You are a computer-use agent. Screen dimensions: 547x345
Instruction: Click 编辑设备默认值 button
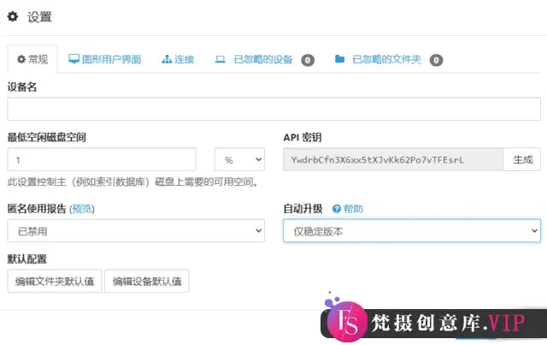click(147, 281)
